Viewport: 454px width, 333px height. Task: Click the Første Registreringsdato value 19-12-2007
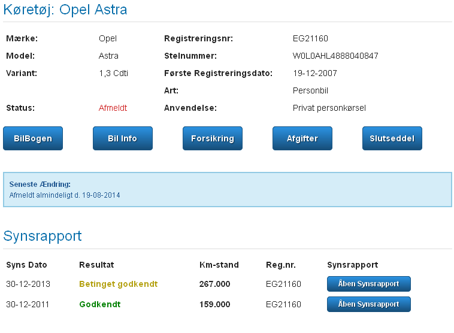point(314,74)
